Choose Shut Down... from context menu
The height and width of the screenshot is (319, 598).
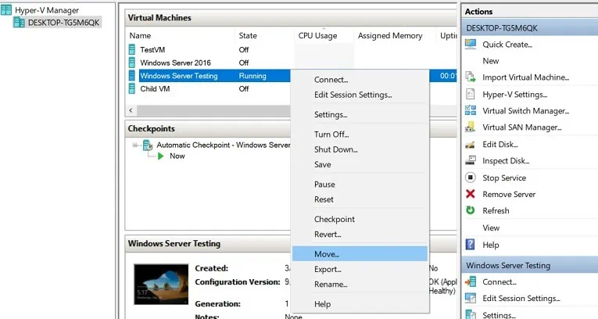pyautogui.click(x=335, y=149)
